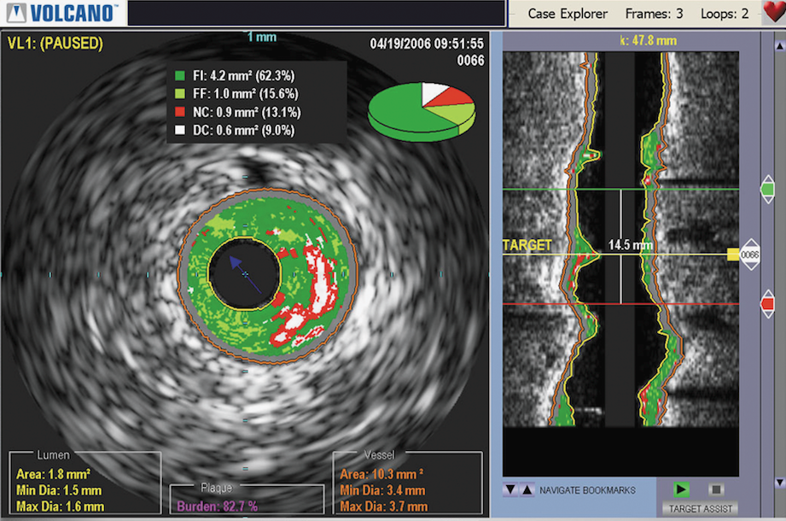Image resolution: width=786 pixels, height=521 pixels.
Task: Click the red heart icon
Action: [x=771, y=14]
